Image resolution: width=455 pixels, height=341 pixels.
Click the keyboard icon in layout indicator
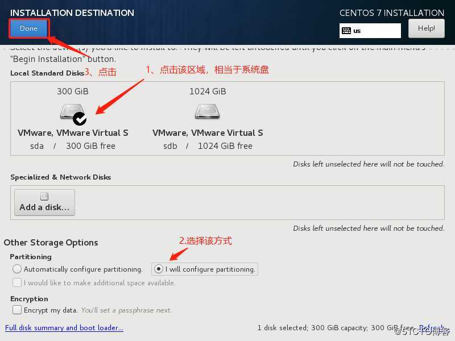[x=346, y=31]
